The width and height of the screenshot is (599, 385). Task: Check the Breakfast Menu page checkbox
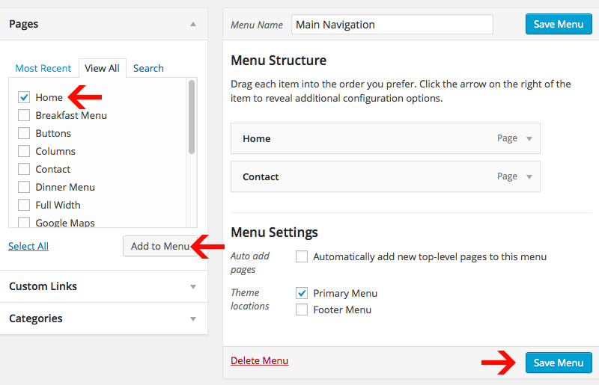24,115
